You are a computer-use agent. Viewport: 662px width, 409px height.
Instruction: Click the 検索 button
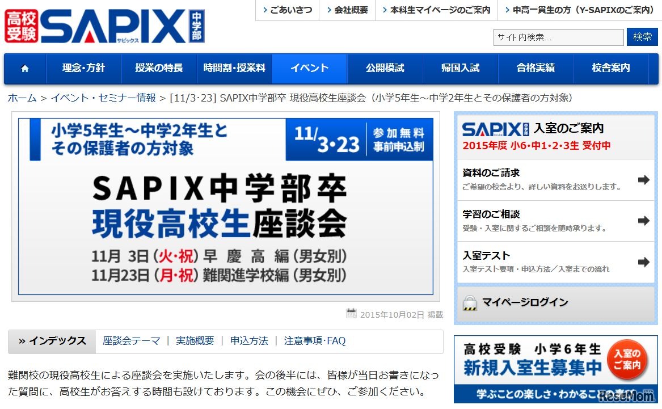point(642,37)
